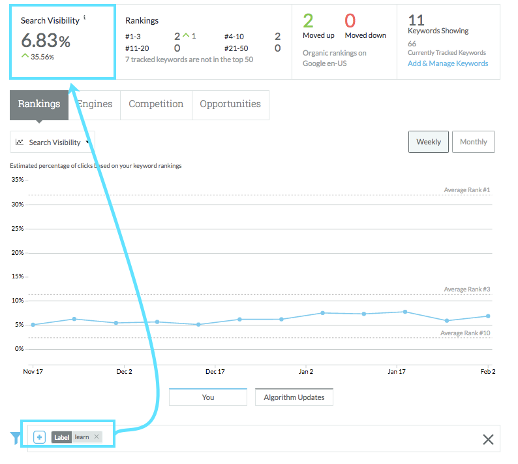Switch chart to Weekly view
The width and height of the screenshot is (518, 464).
(x=428, y=142)
